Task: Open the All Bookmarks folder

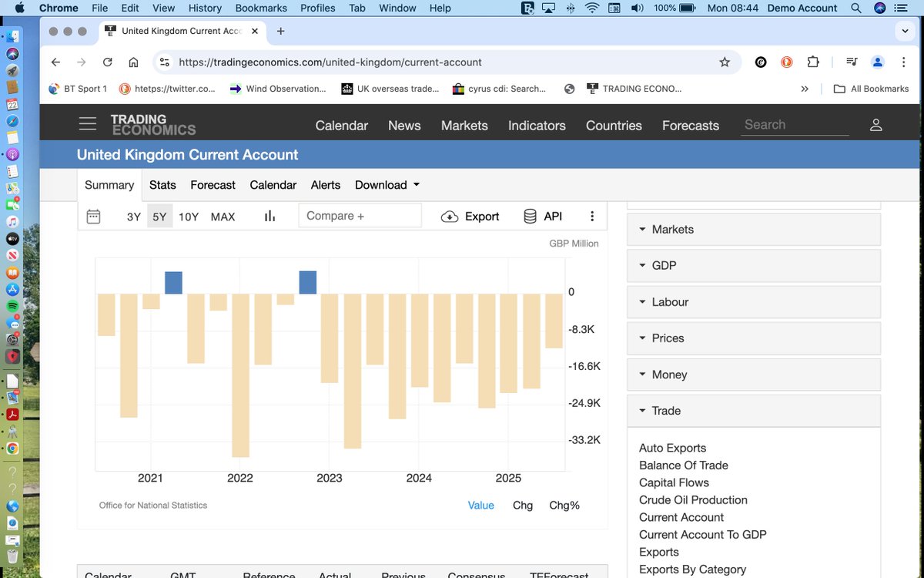Action: click(872, 89)
